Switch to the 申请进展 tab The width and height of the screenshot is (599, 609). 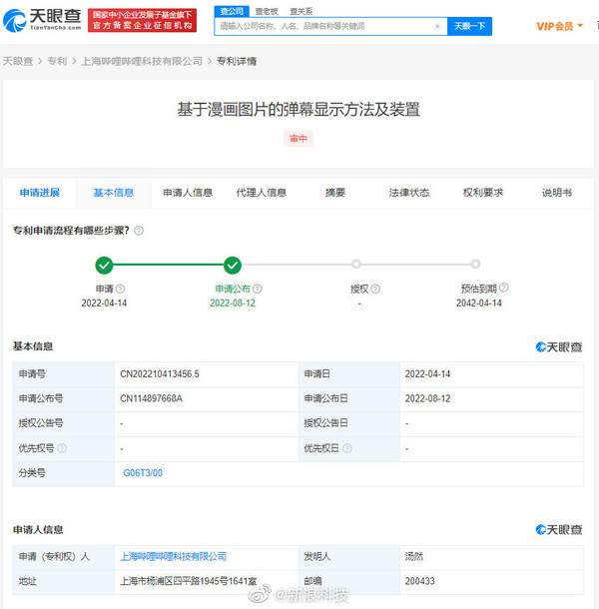[40, 193]
